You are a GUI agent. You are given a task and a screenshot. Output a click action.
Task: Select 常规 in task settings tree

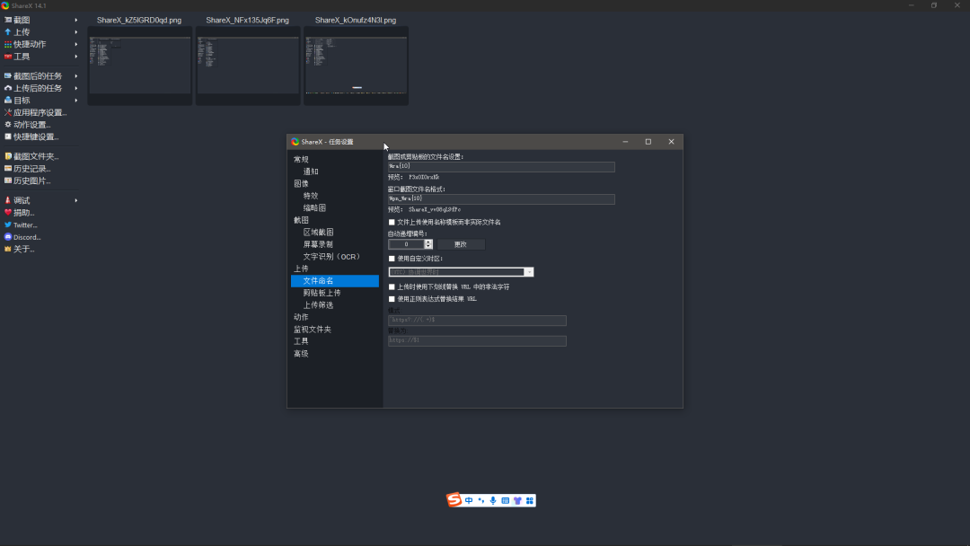[x=301, y=160]
